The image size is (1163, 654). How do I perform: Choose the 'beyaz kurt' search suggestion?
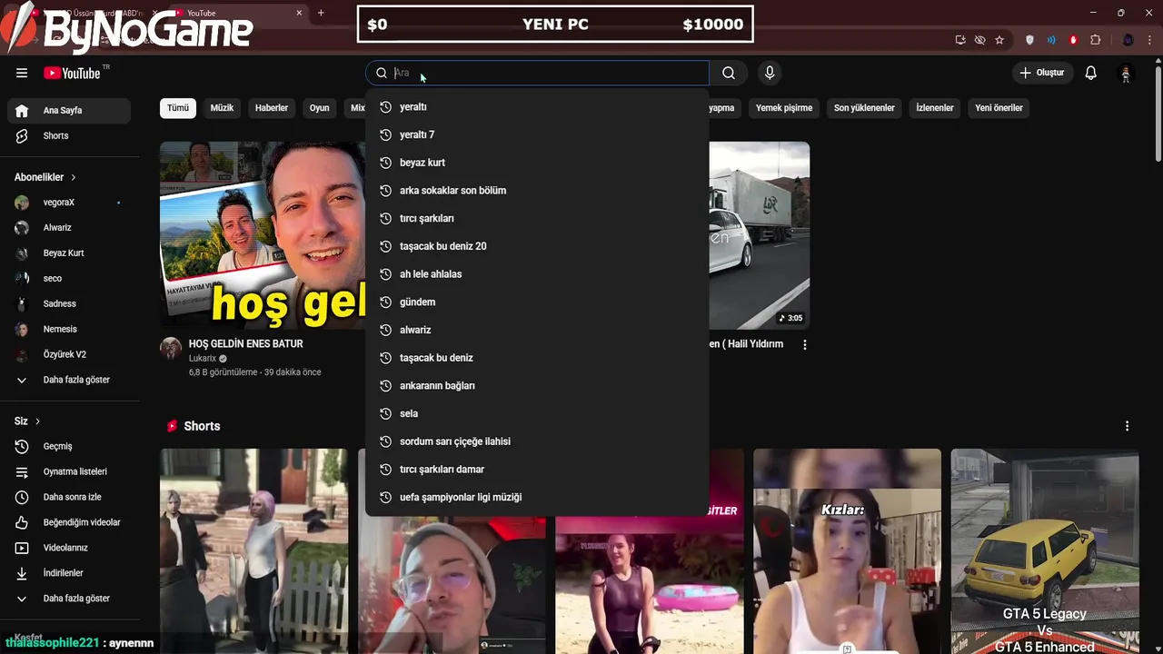tap(537, 163)
